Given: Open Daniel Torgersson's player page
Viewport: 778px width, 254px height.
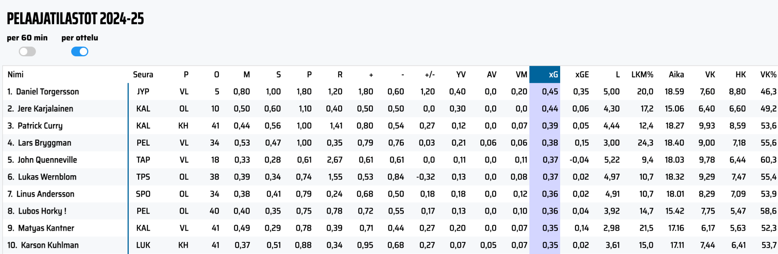Looking at the screenshot, I should 47,92.
